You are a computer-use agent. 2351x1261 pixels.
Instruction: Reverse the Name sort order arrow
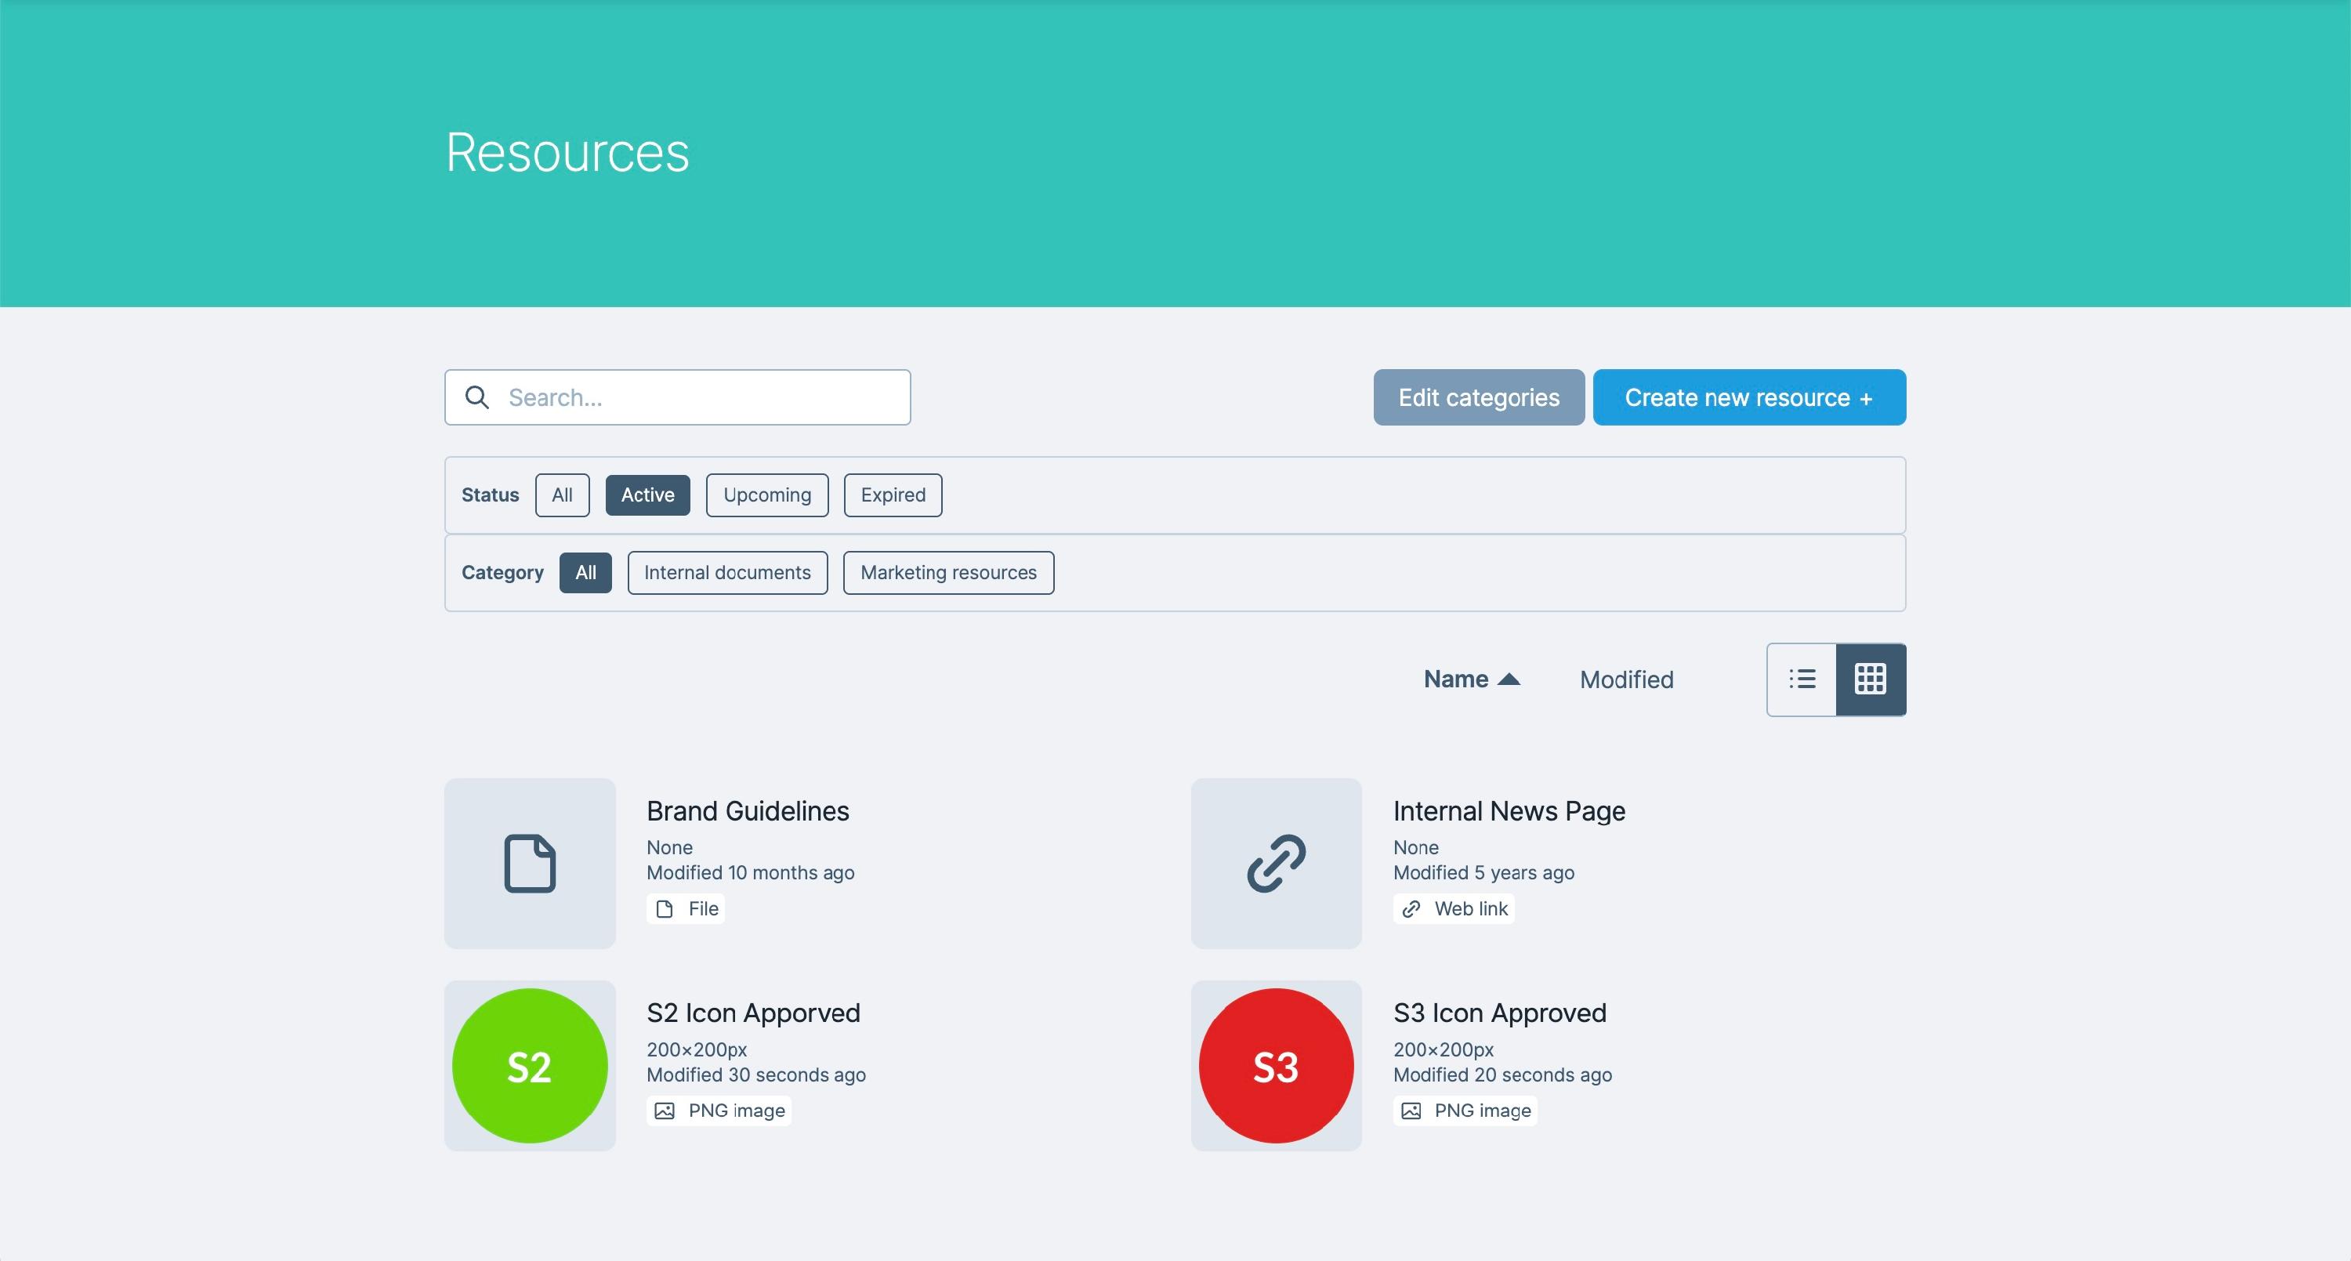click(x=1509, y=679)
